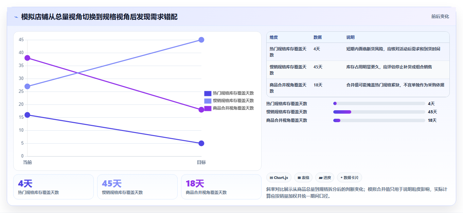Click the 当前 x-axis label

28,162
